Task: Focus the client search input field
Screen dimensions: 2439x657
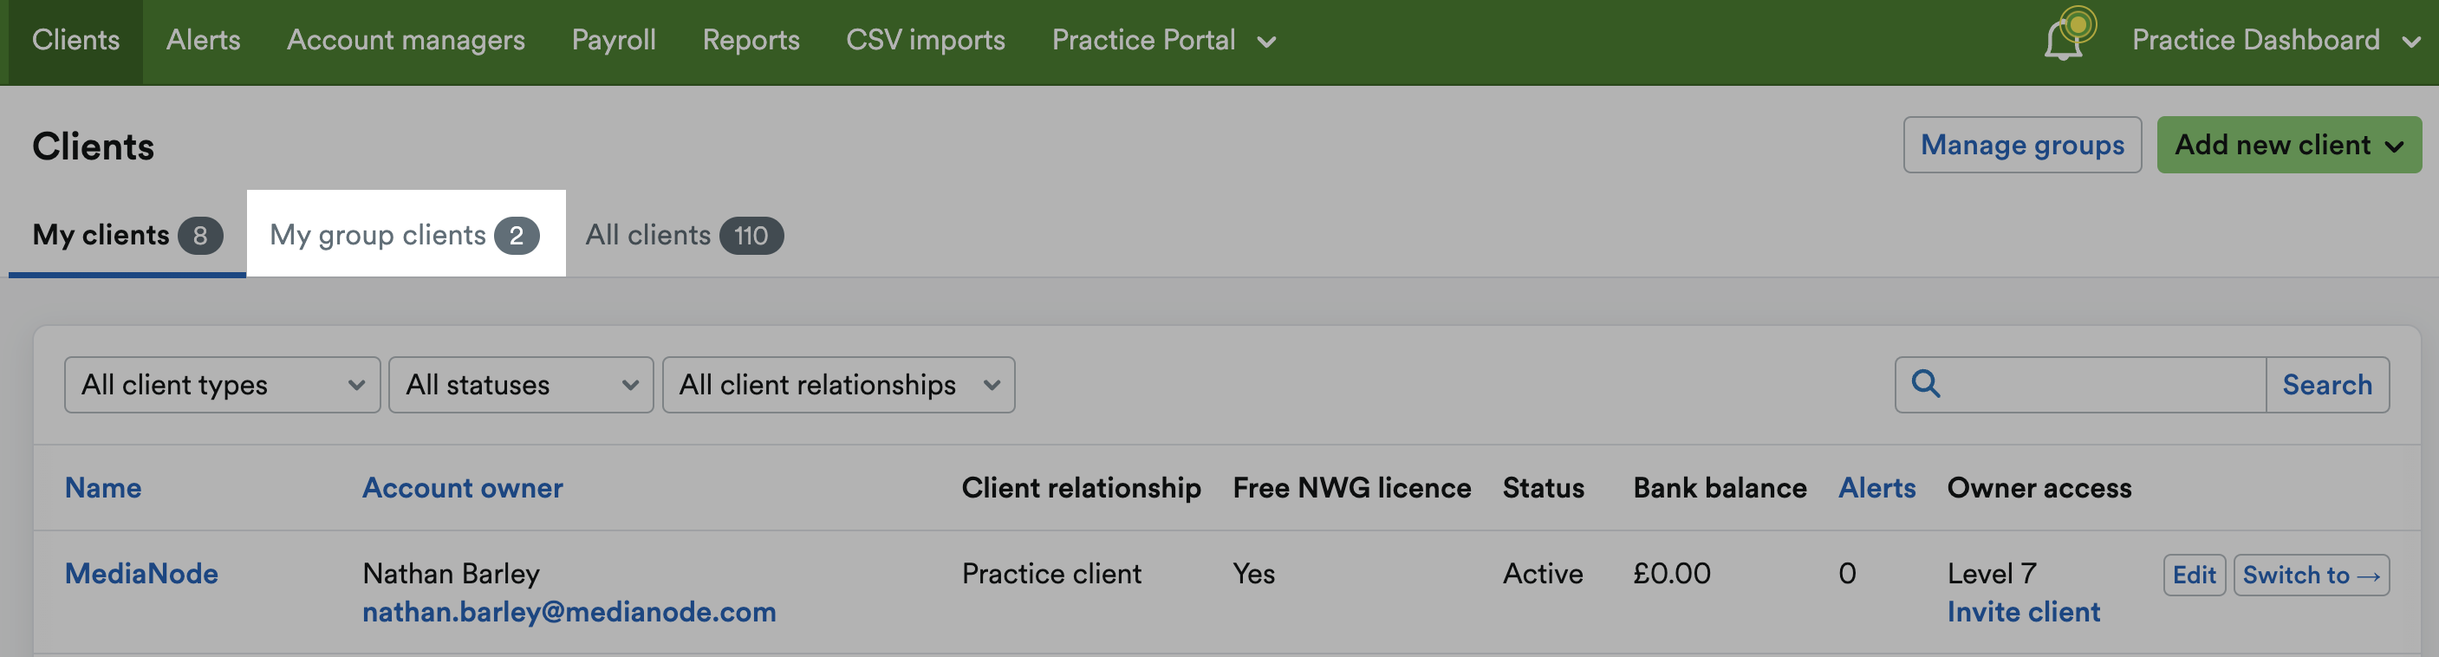Action: 2080,384
